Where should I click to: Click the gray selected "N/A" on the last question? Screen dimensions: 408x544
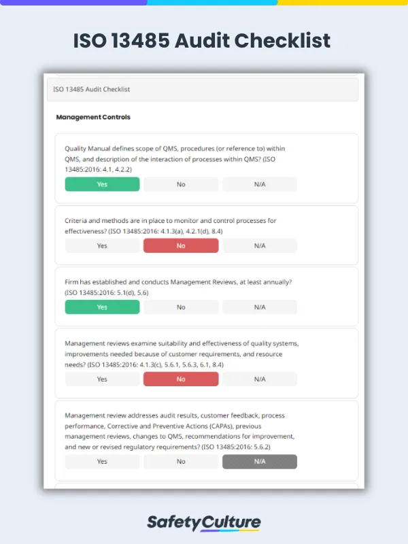260,462
